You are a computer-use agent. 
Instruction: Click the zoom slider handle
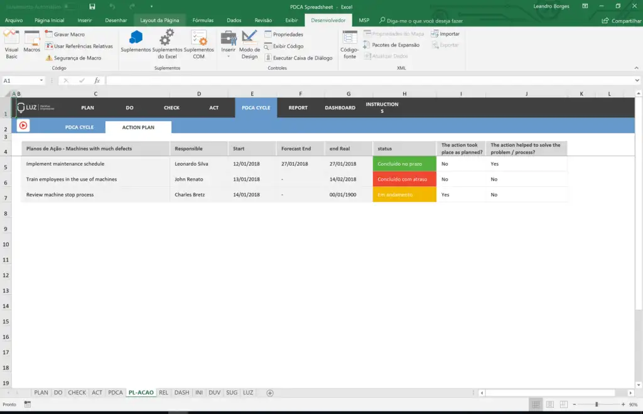point(597,405)
